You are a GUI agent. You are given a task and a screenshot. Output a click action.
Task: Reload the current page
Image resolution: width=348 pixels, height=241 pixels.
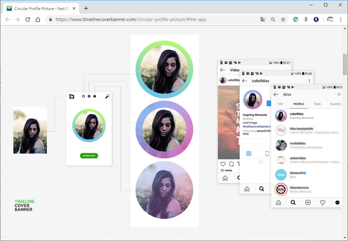(28, 19)
